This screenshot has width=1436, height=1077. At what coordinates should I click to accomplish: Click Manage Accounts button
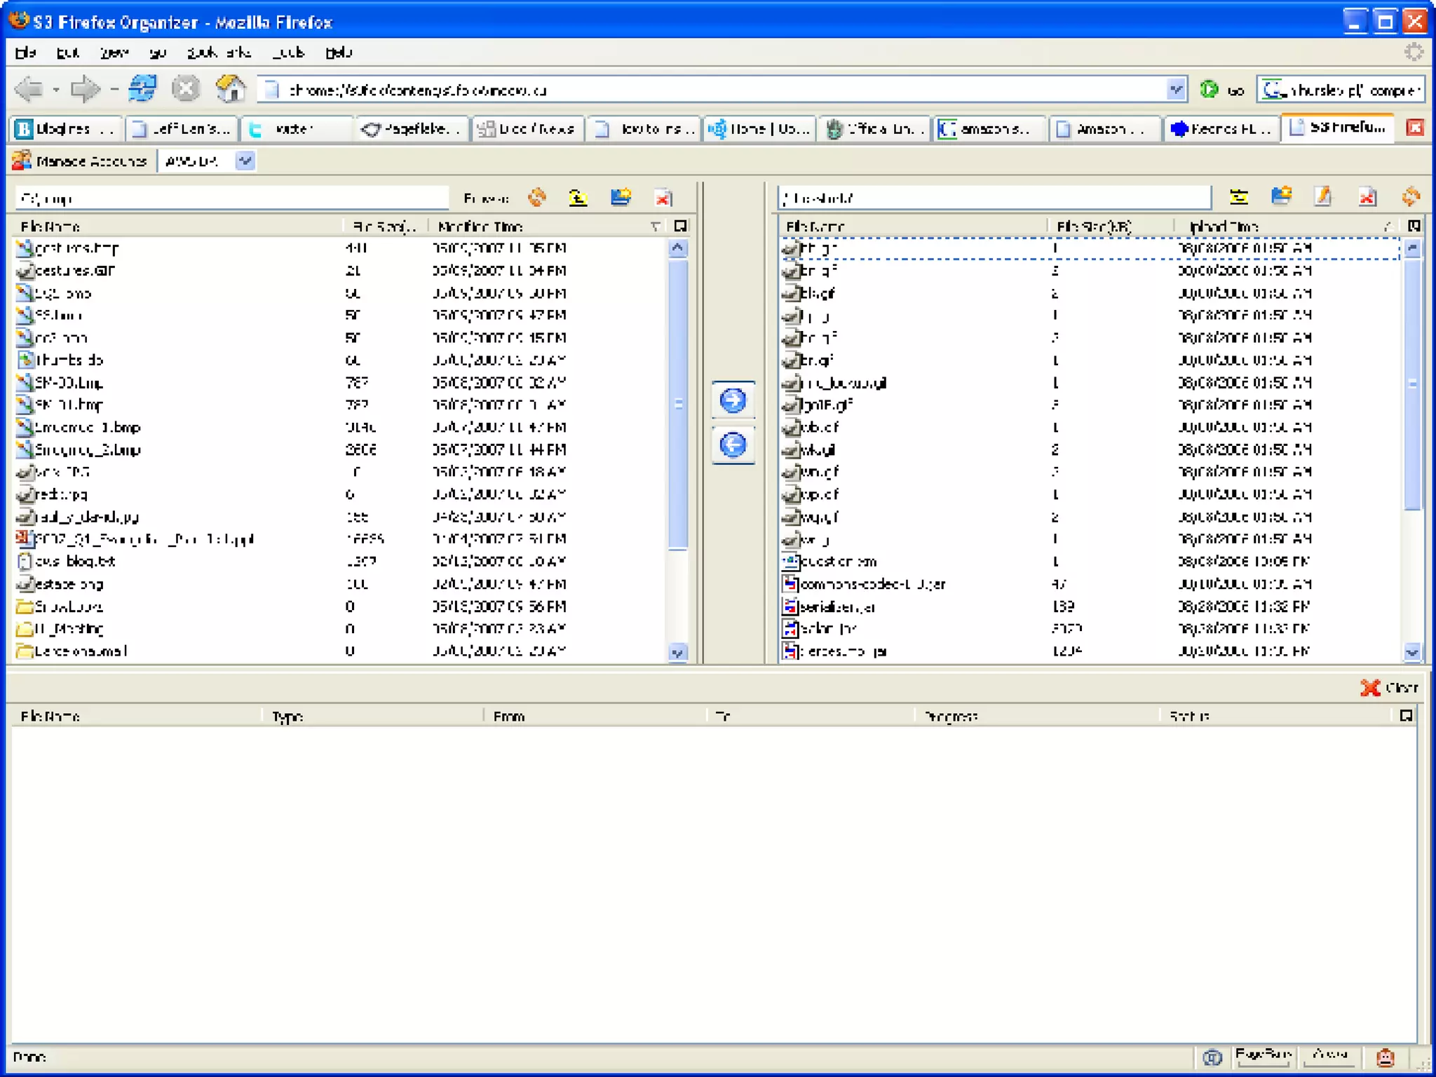80,161
